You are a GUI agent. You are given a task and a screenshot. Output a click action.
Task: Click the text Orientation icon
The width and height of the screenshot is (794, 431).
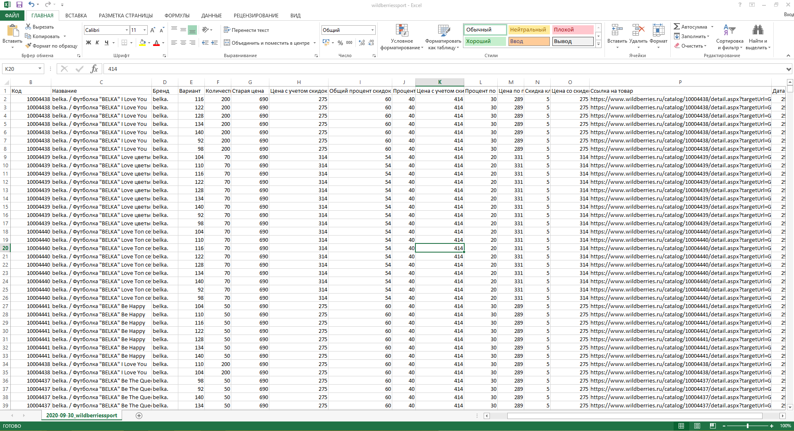pyautogui.click(x=205, y=30)
